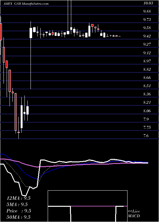Click the 7.6 price axis label
Viewport: 159px width, 222px height.
point(146,136)
